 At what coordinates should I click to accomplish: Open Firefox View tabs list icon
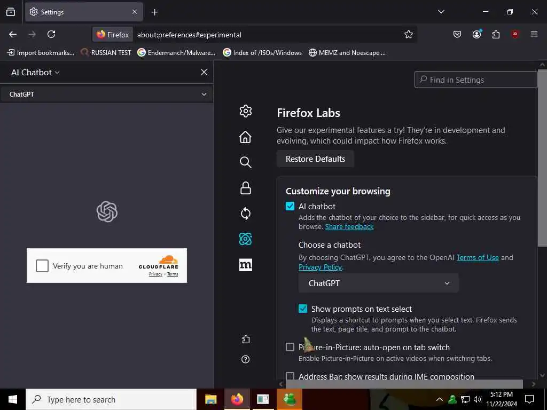coord(11,12)
